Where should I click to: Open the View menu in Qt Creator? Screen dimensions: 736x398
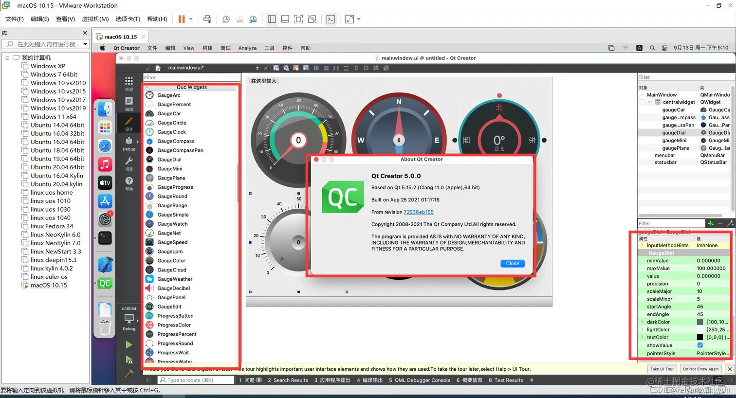189,48
